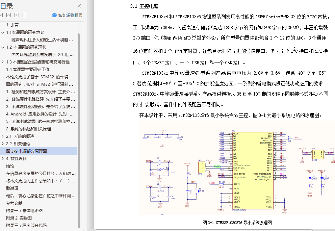Screen dimensions: 335x231
Task: Open 随着现代社会人们的生活环境越 entry
Action: (42, 40)
